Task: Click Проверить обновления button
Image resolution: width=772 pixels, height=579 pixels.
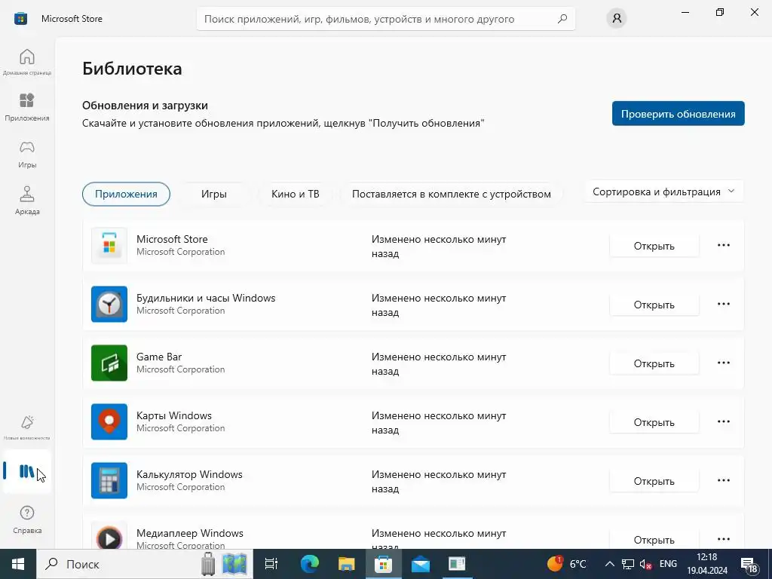Action: click(x=678, y=113)
